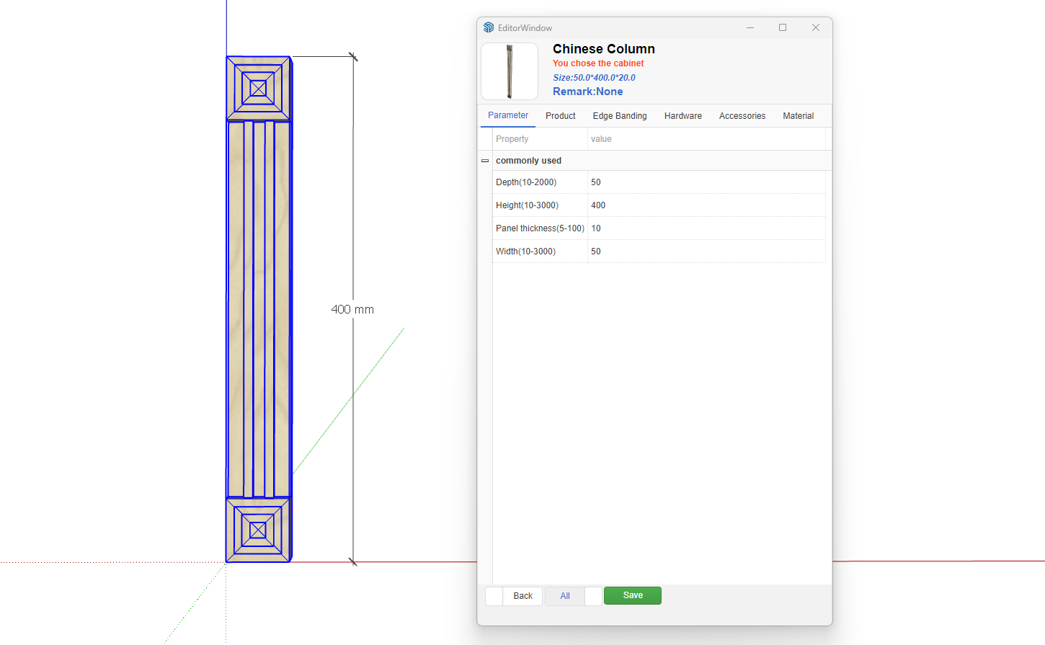Screen dimensions: 1045x645
Task: Close the EditorWindow dialog
Action: click(815, 27)
